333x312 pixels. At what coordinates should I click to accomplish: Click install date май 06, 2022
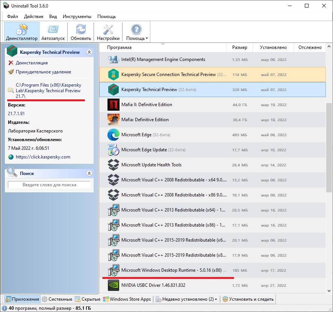(274, 135)
